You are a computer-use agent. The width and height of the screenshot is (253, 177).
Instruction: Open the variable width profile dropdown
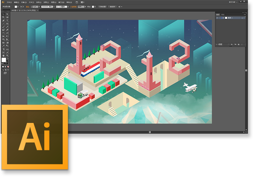[54, 7]
